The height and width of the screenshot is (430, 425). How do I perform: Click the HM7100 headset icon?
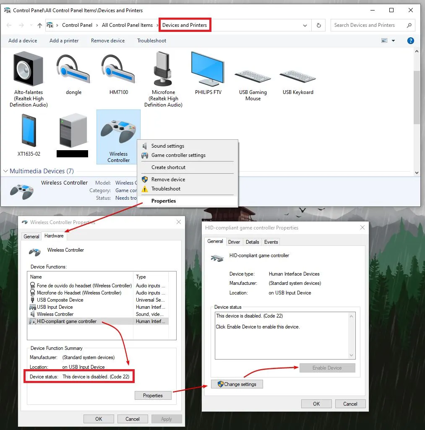118,69
